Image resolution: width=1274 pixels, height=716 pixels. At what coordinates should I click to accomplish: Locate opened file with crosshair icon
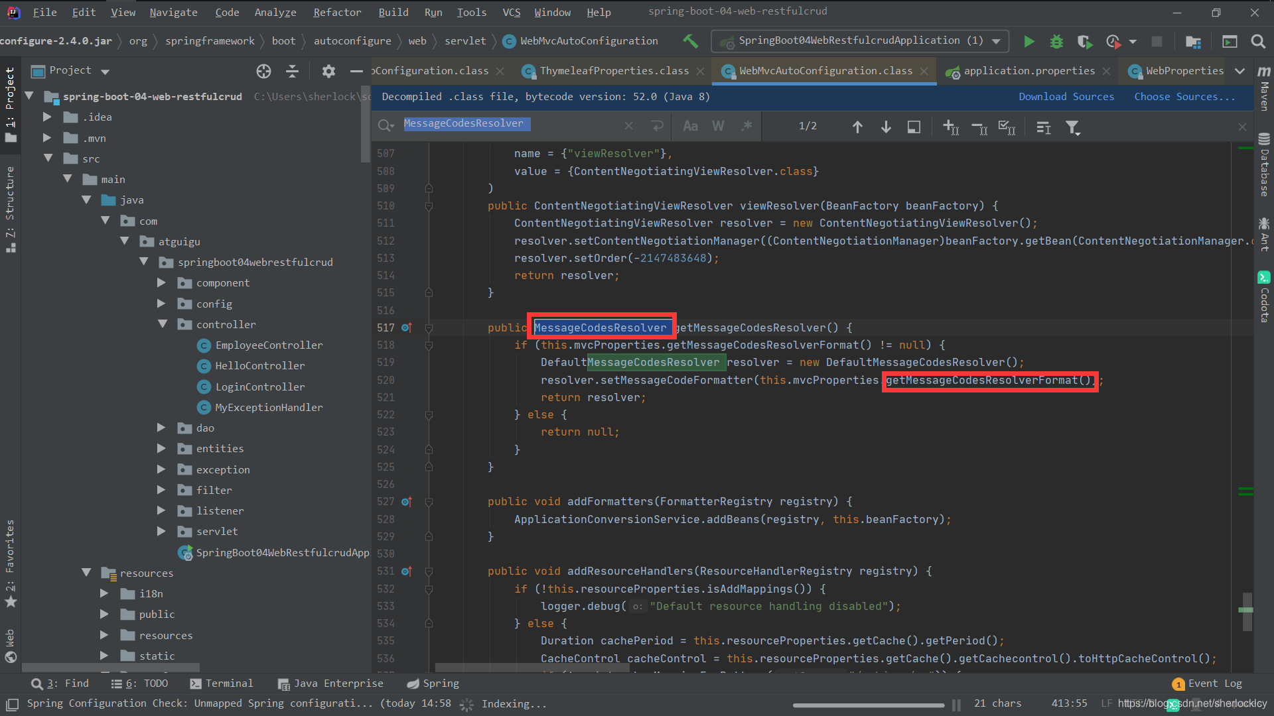click(263, 71)
